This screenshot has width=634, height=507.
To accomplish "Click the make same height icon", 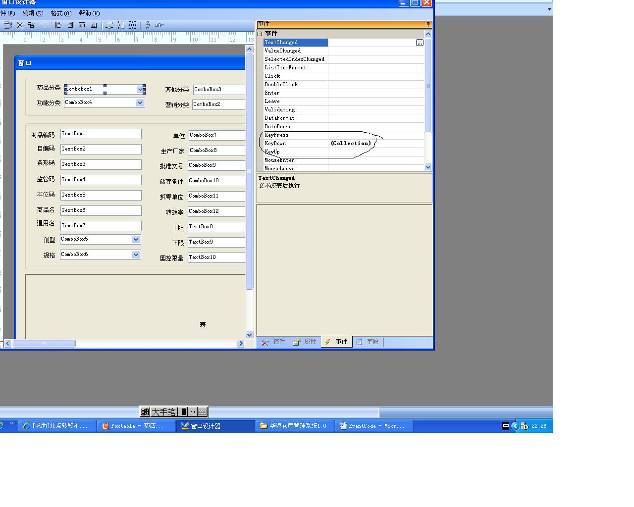I will [x=121, y=25].
